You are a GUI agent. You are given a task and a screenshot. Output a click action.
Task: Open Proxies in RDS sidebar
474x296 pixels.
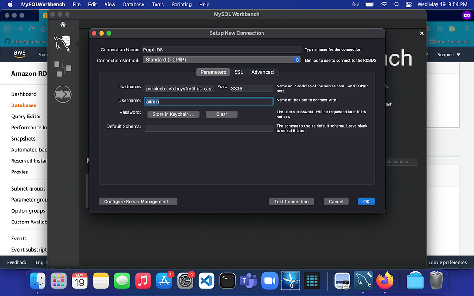(x=19, y=172)
